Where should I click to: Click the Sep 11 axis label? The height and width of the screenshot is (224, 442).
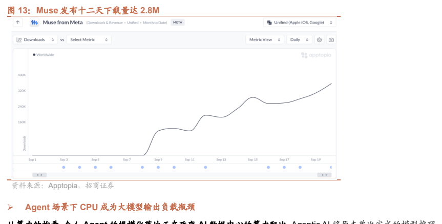tap(190, 160)
